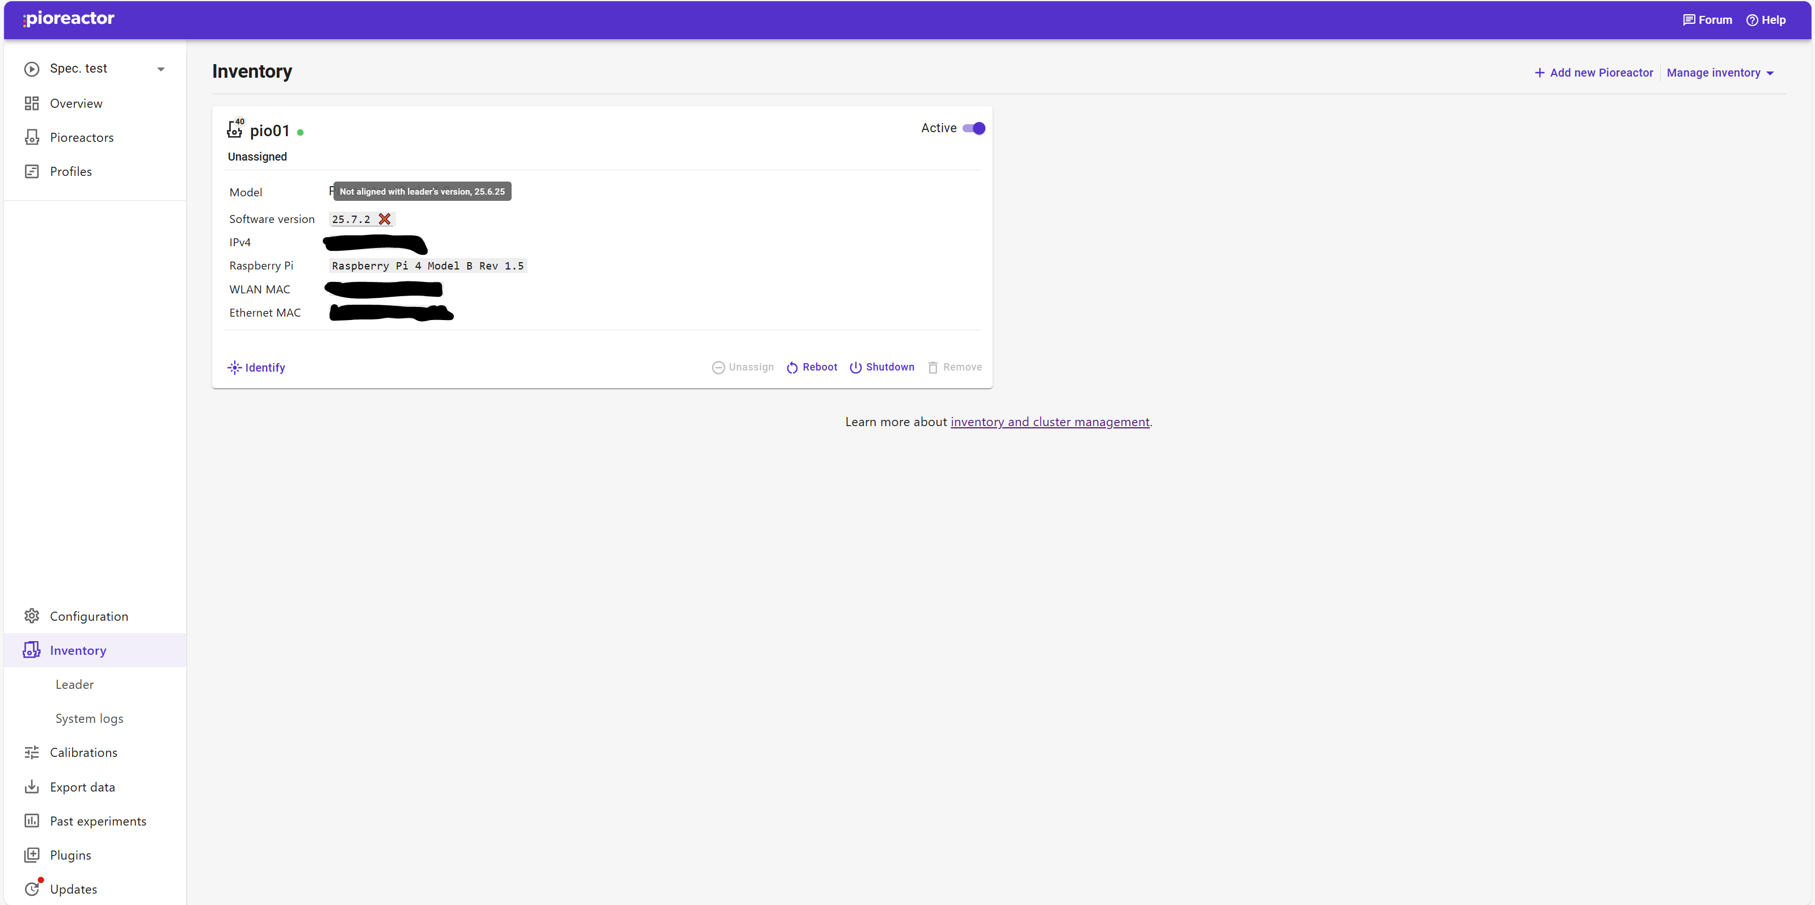This screenshot has width=1815, height=905.
Task: Open the Help link in header
Action: coord(1766,20)
